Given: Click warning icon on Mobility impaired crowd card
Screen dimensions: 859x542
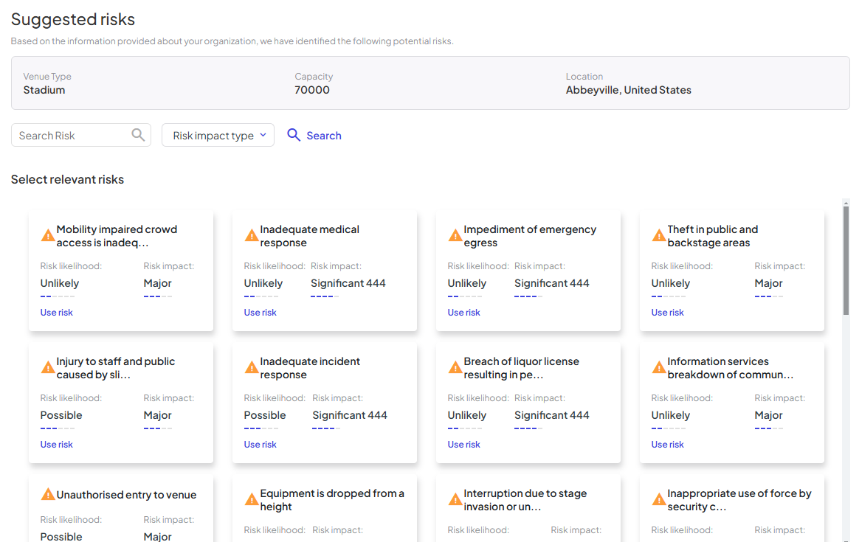Looking at the screenshot, I should (48, 235).
